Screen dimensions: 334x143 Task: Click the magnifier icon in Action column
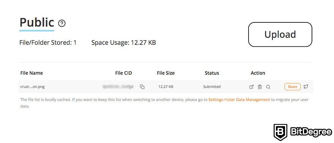coord(268,87)
